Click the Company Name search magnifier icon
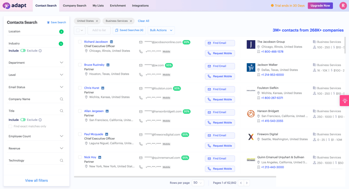 click(x=62, y=99)
